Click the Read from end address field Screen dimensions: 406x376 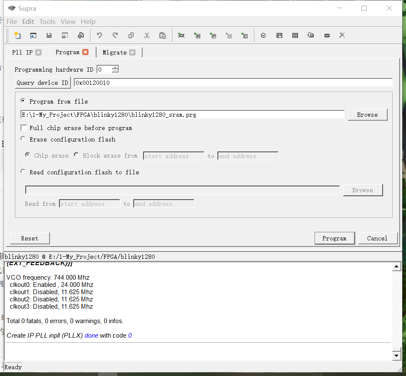tap(164, 203)
